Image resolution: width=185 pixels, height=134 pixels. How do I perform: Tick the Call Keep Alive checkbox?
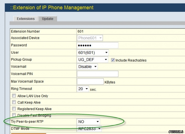point(14,102)
